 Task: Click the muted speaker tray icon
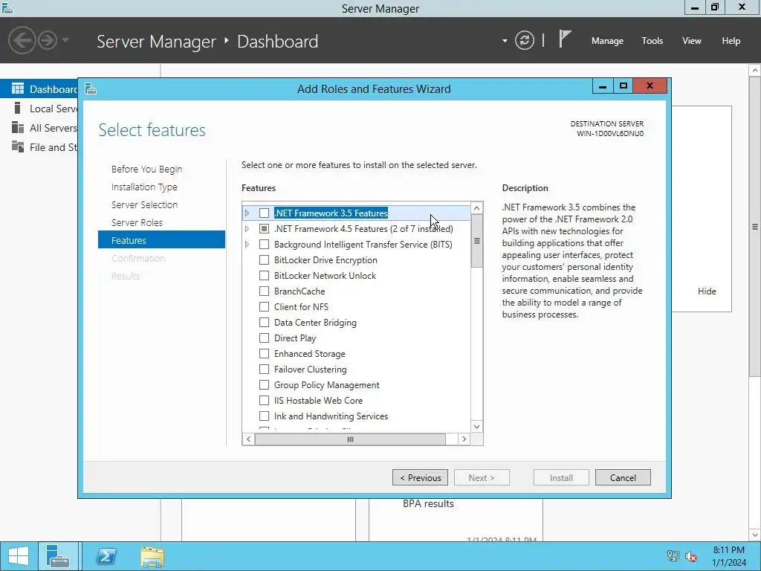tap(691, 556)
